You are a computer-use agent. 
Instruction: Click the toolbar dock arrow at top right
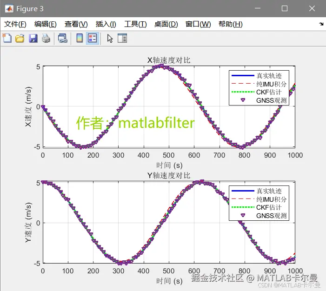[x=321, y=24]
